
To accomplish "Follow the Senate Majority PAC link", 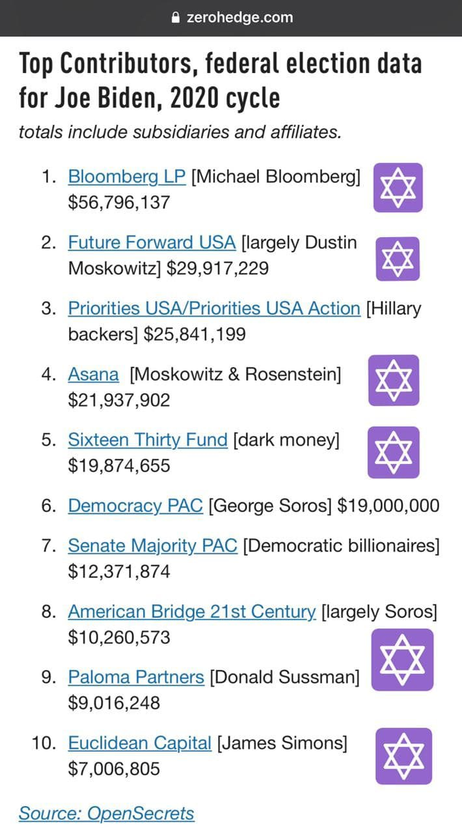I will 152,545.
